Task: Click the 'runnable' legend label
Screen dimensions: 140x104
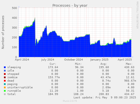Action: pos(14,91)
